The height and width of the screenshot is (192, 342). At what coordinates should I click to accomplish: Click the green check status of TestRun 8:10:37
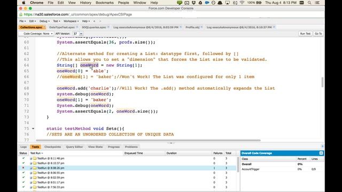(24, 163)
